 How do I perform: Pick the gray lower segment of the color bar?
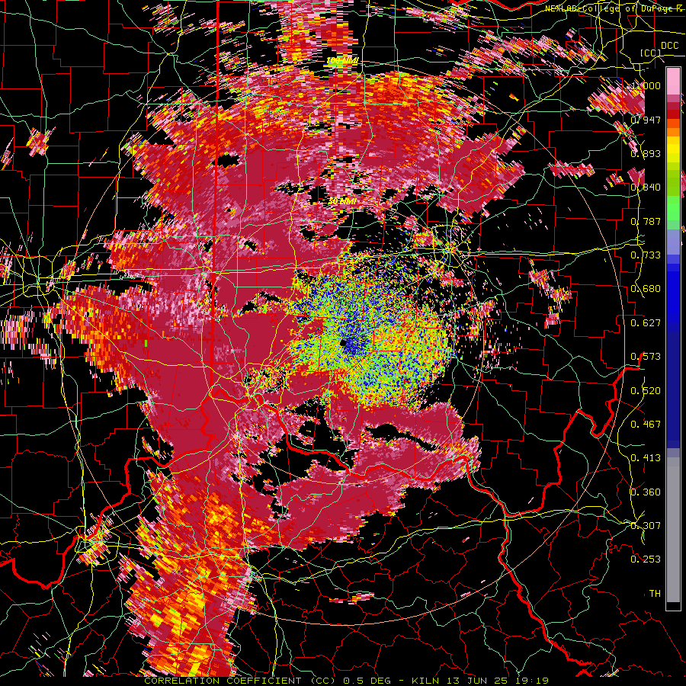[673, 530]
